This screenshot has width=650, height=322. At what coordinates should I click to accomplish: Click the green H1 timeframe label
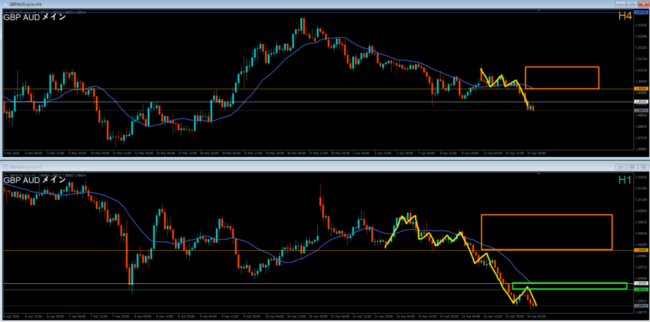(625, 180)
